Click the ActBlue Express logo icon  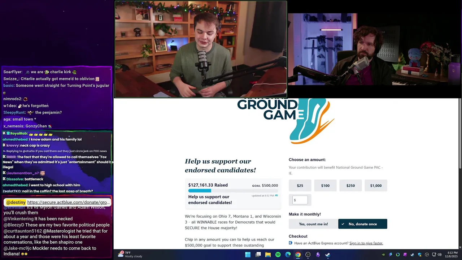pyautogui.click(x=291, y=243)
